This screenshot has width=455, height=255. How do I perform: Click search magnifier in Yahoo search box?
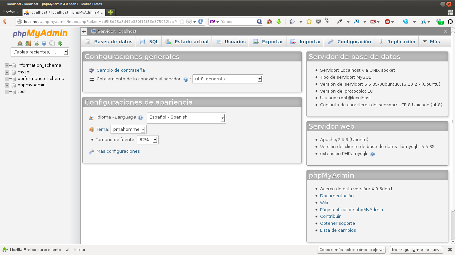click(259, 22)
